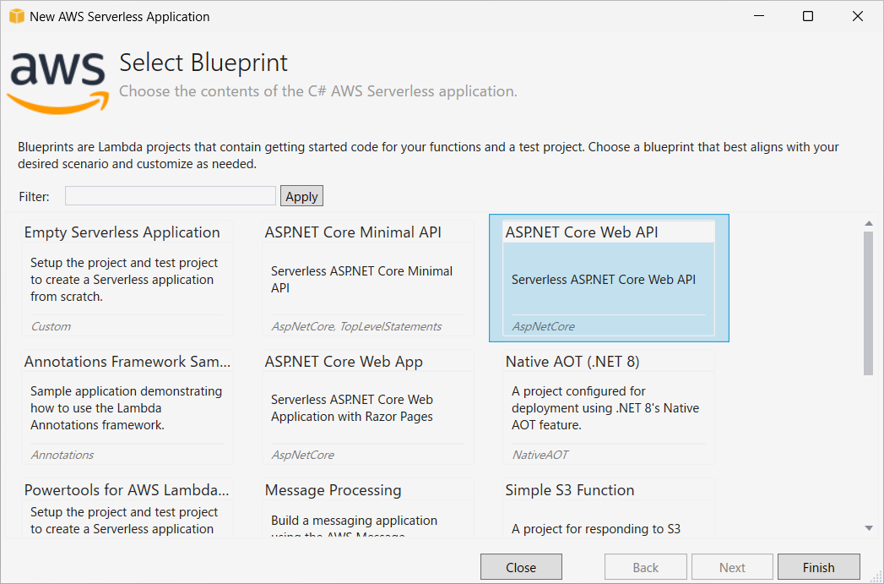Choose the Powertools for AWS Lambda blueprint

click(127, 508)
